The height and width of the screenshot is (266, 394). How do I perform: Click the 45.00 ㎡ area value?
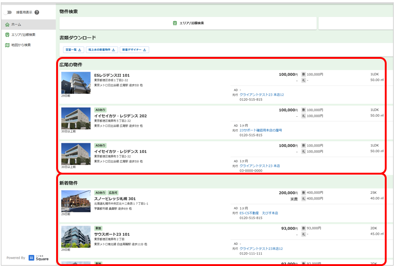377,234
